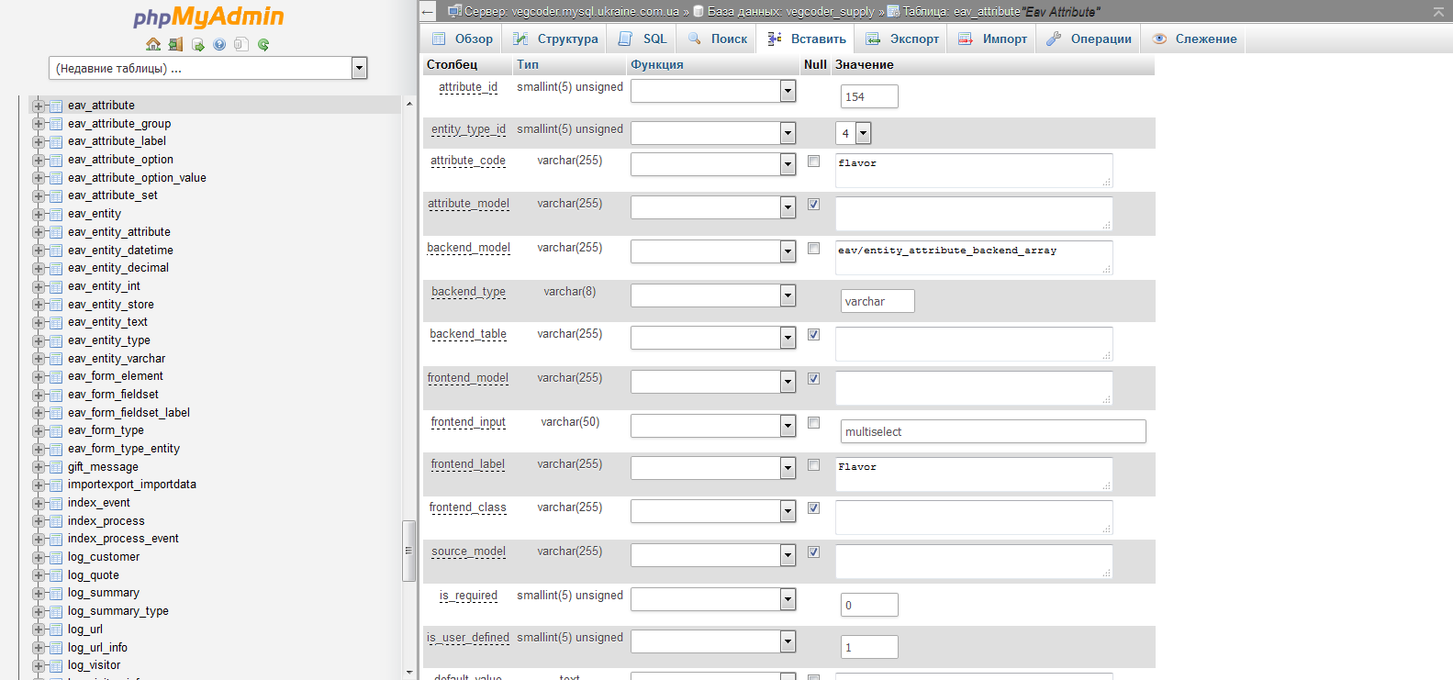This screenshot has height=680, width=1453.
Task: Open the Операции tab
Action: tap(1089, 39)
